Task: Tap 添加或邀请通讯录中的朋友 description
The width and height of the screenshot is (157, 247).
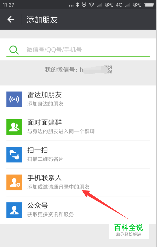Action: point(58,187)
